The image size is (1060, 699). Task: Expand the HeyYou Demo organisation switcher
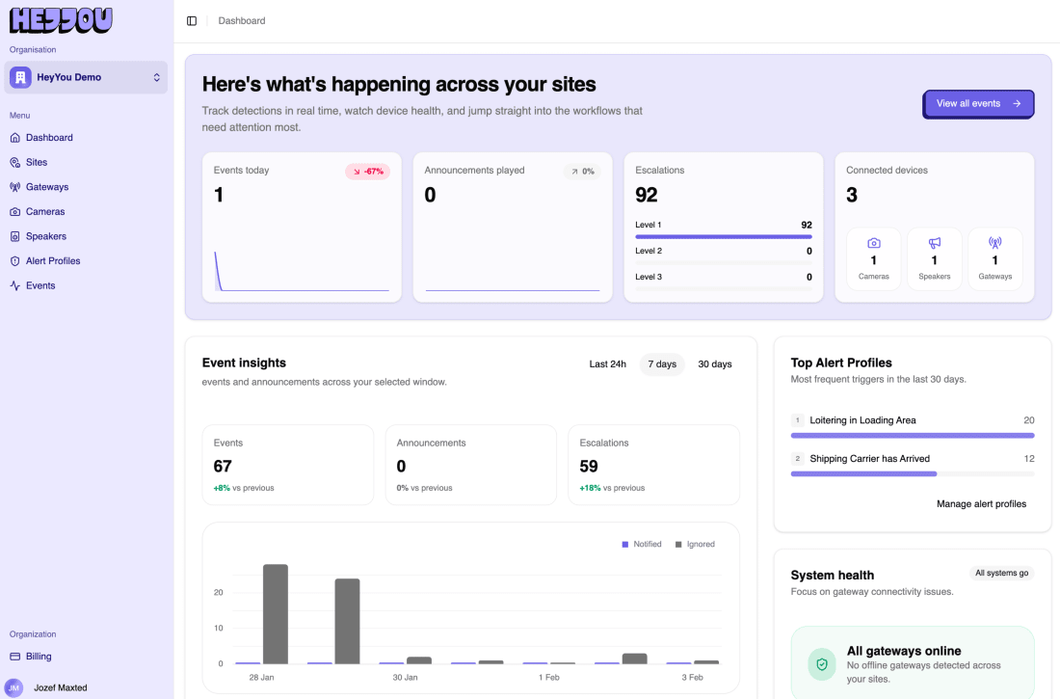tap(86, 77)
